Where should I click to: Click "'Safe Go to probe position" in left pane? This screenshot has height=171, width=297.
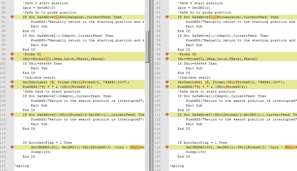click(49, 12)
